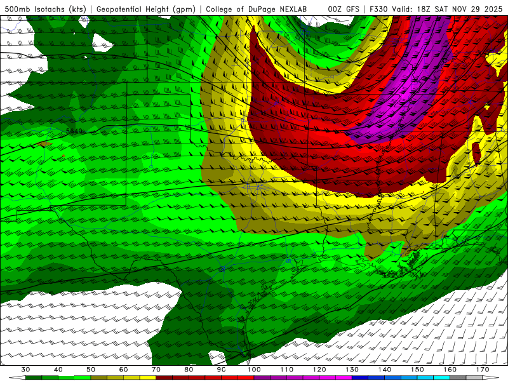Click the "30" color scale label
Image resolution: width=508 pixels, height=381 pixels.
[25, 370]
